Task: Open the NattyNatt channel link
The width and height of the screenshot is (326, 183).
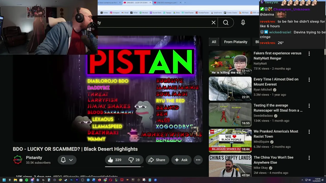Action: (x=260, y=64)
